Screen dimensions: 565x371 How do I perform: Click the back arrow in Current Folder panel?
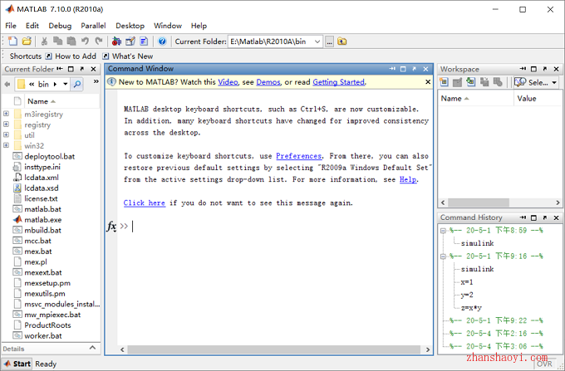pos(7,84)
